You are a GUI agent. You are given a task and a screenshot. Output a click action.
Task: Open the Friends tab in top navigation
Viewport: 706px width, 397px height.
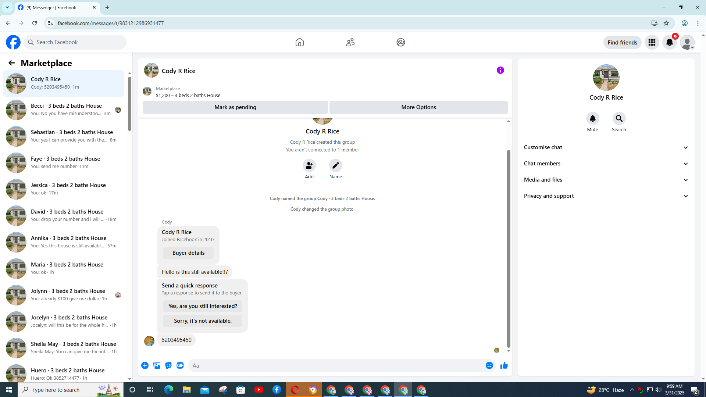(350, 42)
